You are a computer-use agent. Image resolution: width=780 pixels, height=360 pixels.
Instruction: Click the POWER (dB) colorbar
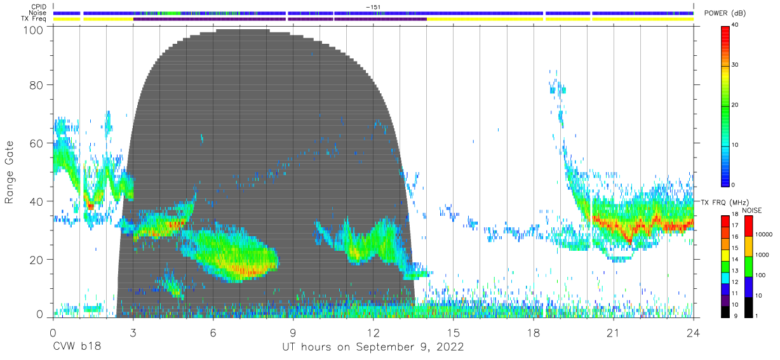(726, 105)
